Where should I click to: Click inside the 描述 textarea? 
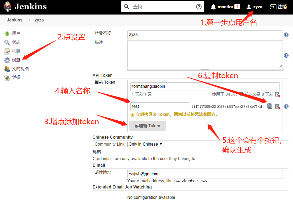tap(205, 54)
